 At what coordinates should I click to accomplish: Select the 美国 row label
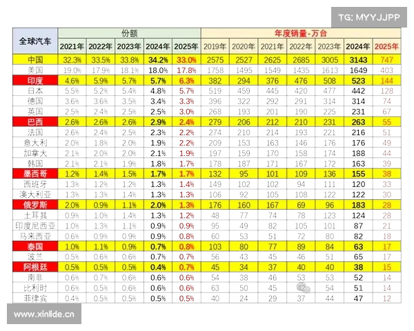35,70
